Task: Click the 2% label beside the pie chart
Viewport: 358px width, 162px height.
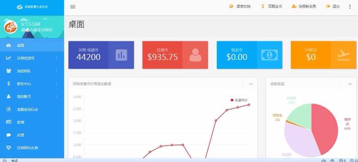Action: coord(277,120)
